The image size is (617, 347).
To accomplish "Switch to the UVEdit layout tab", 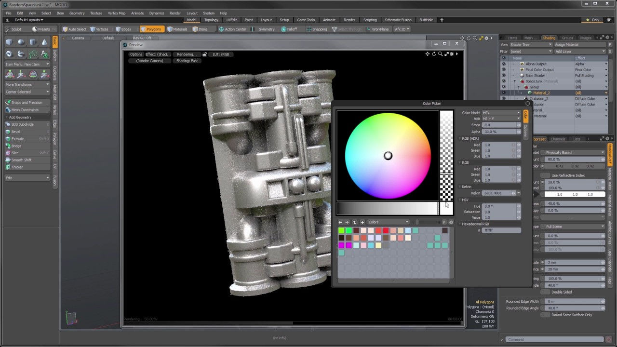I will point(231,20).
